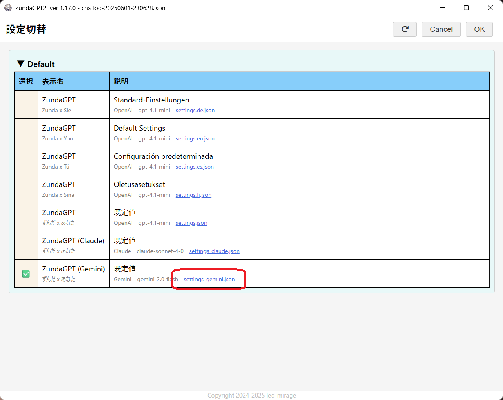Click the reload settings icon button
The width and height of the screenshot is (503, 400).
click(405, 29)
